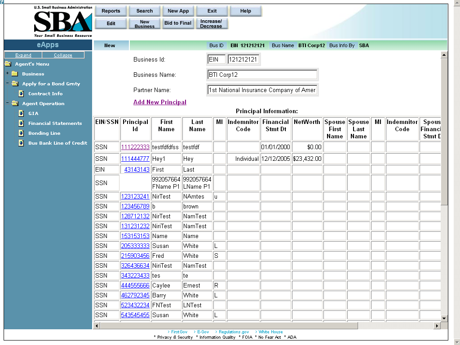Select the New tab

tap(110, 45)
